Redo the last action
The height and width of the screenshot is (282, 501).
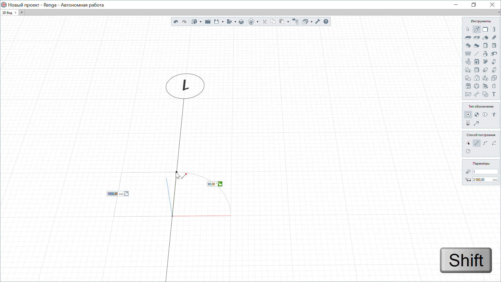point(184,22)
